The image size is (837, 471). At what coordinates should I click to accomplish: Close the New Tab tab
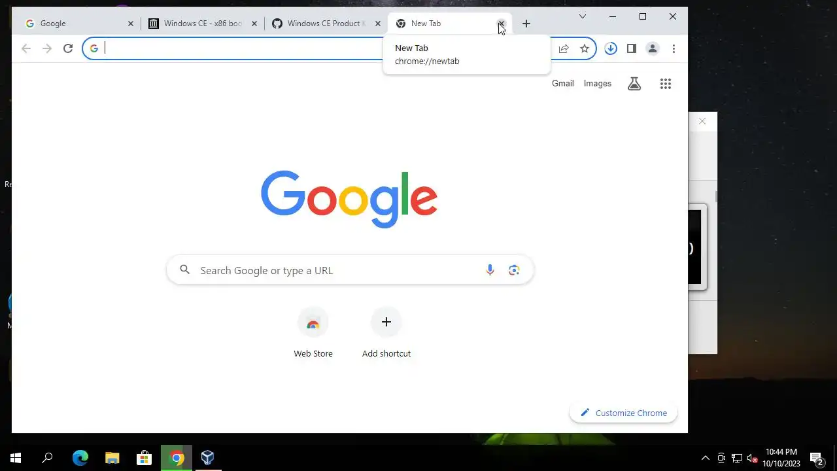tap(502, 24)
